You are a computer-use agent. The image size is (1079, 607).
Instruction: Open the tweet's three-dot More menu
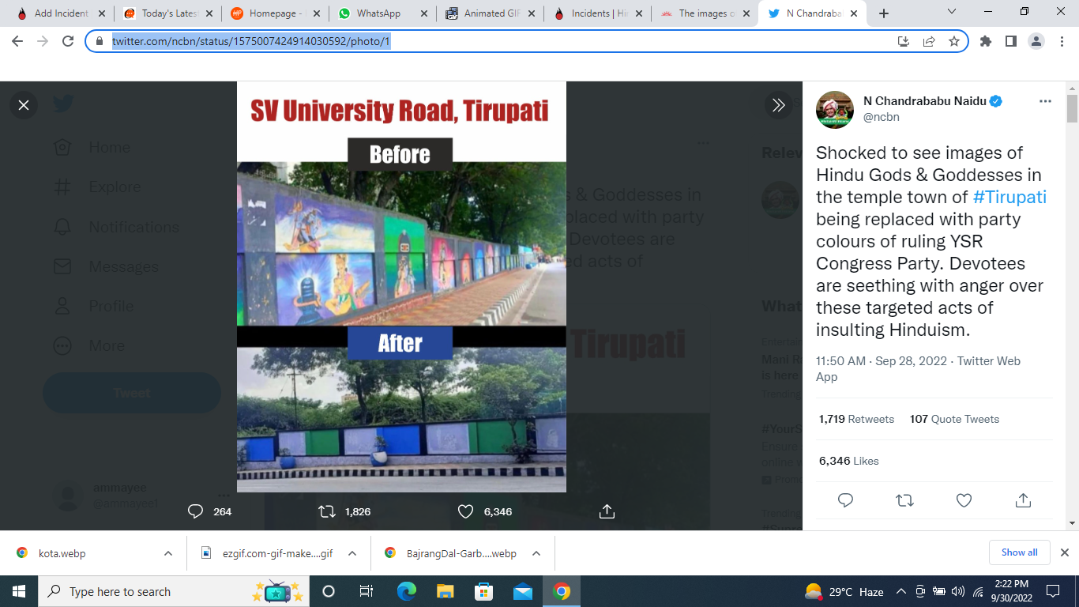[x=1045, y=101]
